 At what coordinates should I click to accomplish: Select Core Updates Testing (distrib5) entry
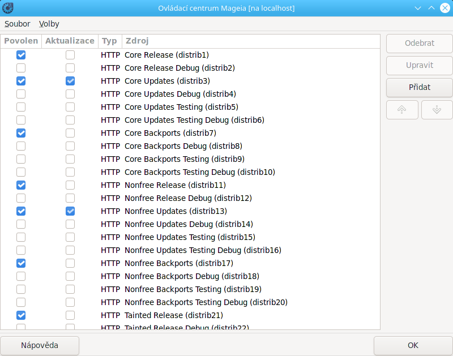(190, 107)
